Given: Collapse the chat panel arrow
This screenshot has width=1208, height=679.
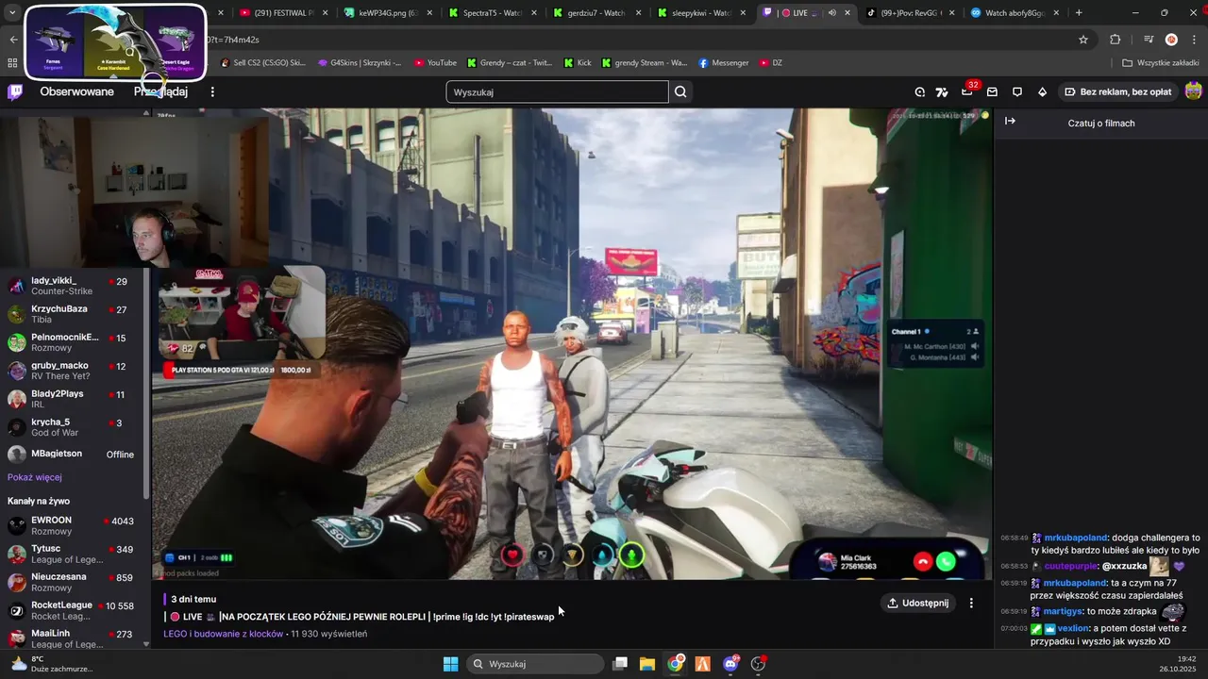Looking at the screenshot, I should tap(1010, 121).
